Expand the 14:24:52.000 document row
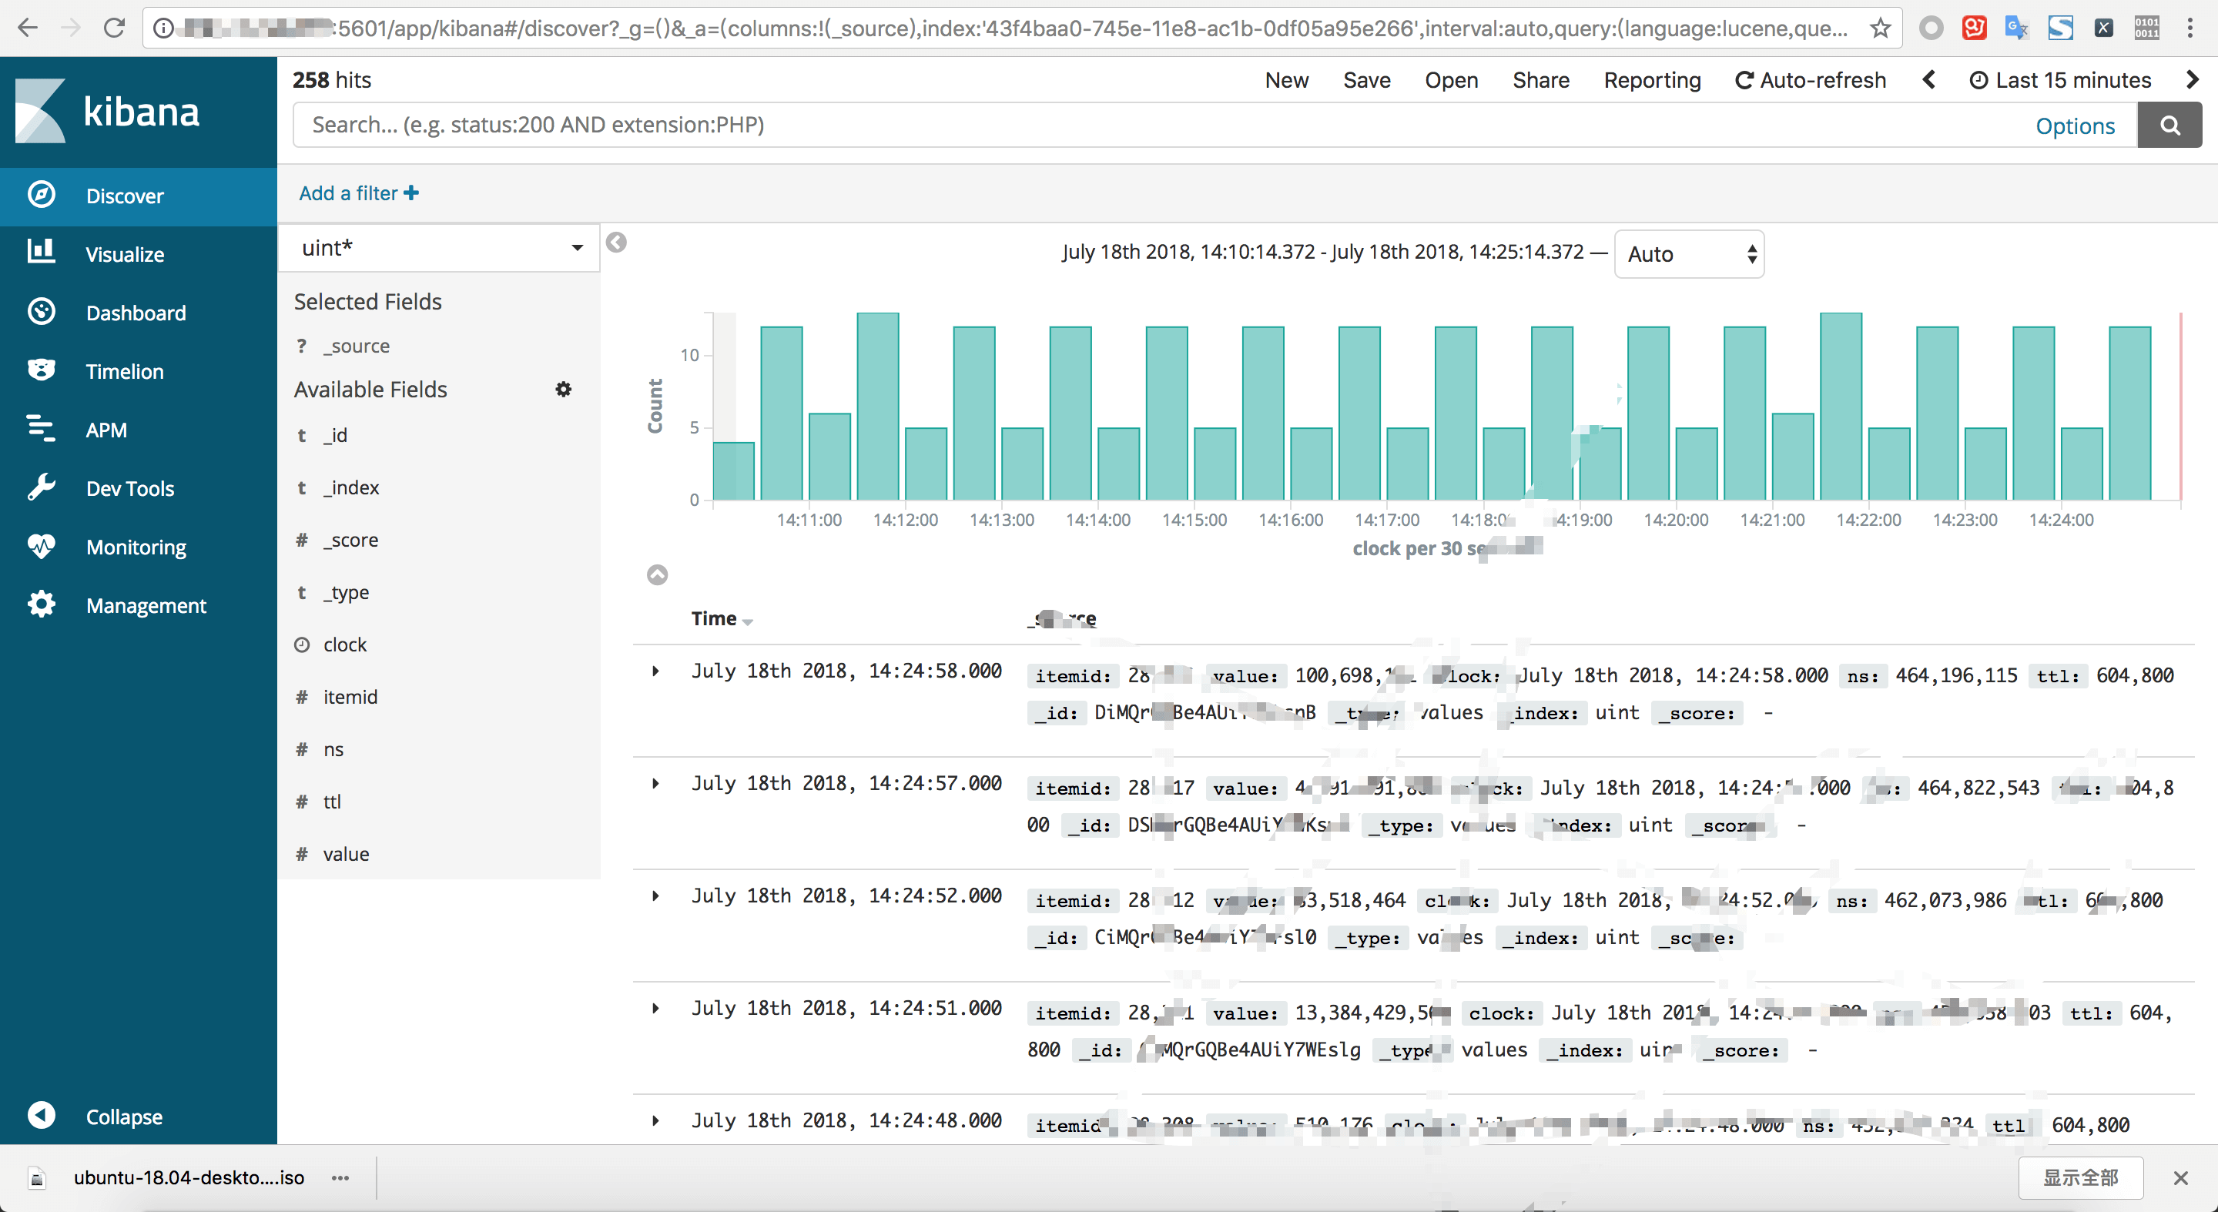Image resolution: width=2218 pixels, height=1212 pixels. point(655,896)
